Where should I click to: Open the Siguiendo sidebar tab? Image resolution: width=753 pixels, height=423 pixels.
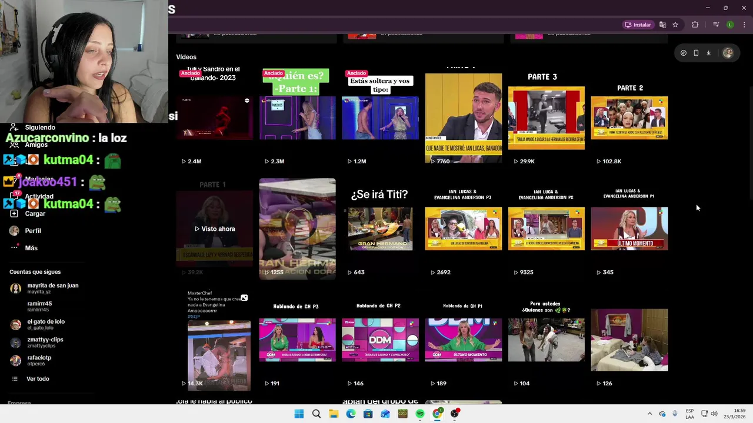(40, 127)
